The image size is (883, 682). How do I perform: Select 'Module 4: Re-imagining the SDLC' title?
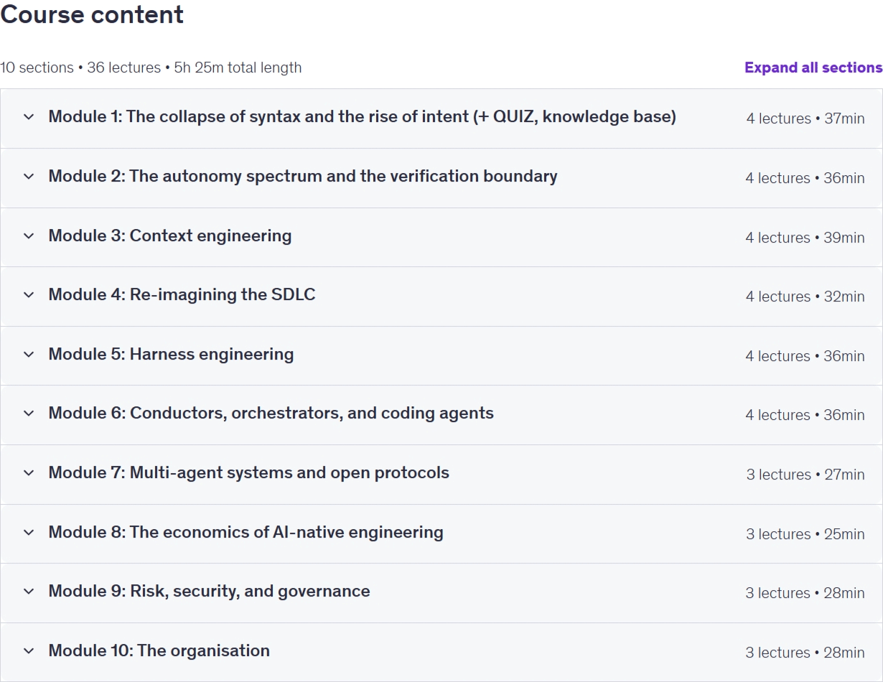pos(182,295)
